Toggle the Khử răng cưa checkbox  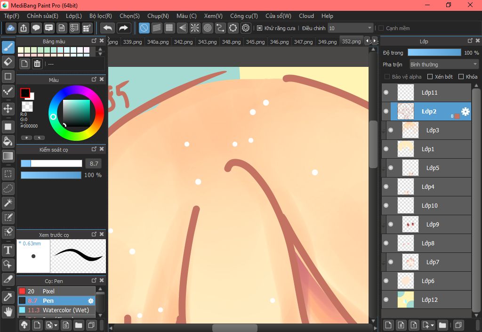click(x=260, y=28)
